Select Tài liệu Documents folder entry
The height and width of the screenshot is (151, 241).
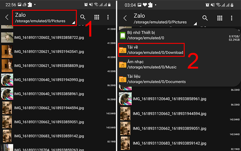pos(179,79)
